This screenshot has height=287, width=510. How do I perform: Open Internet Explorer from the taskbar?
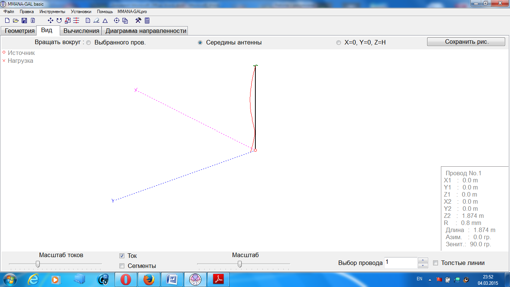coord(33,280)
